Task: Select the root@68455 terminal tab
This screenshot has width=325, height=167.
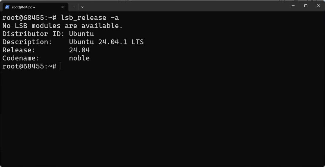Action: 32,7
